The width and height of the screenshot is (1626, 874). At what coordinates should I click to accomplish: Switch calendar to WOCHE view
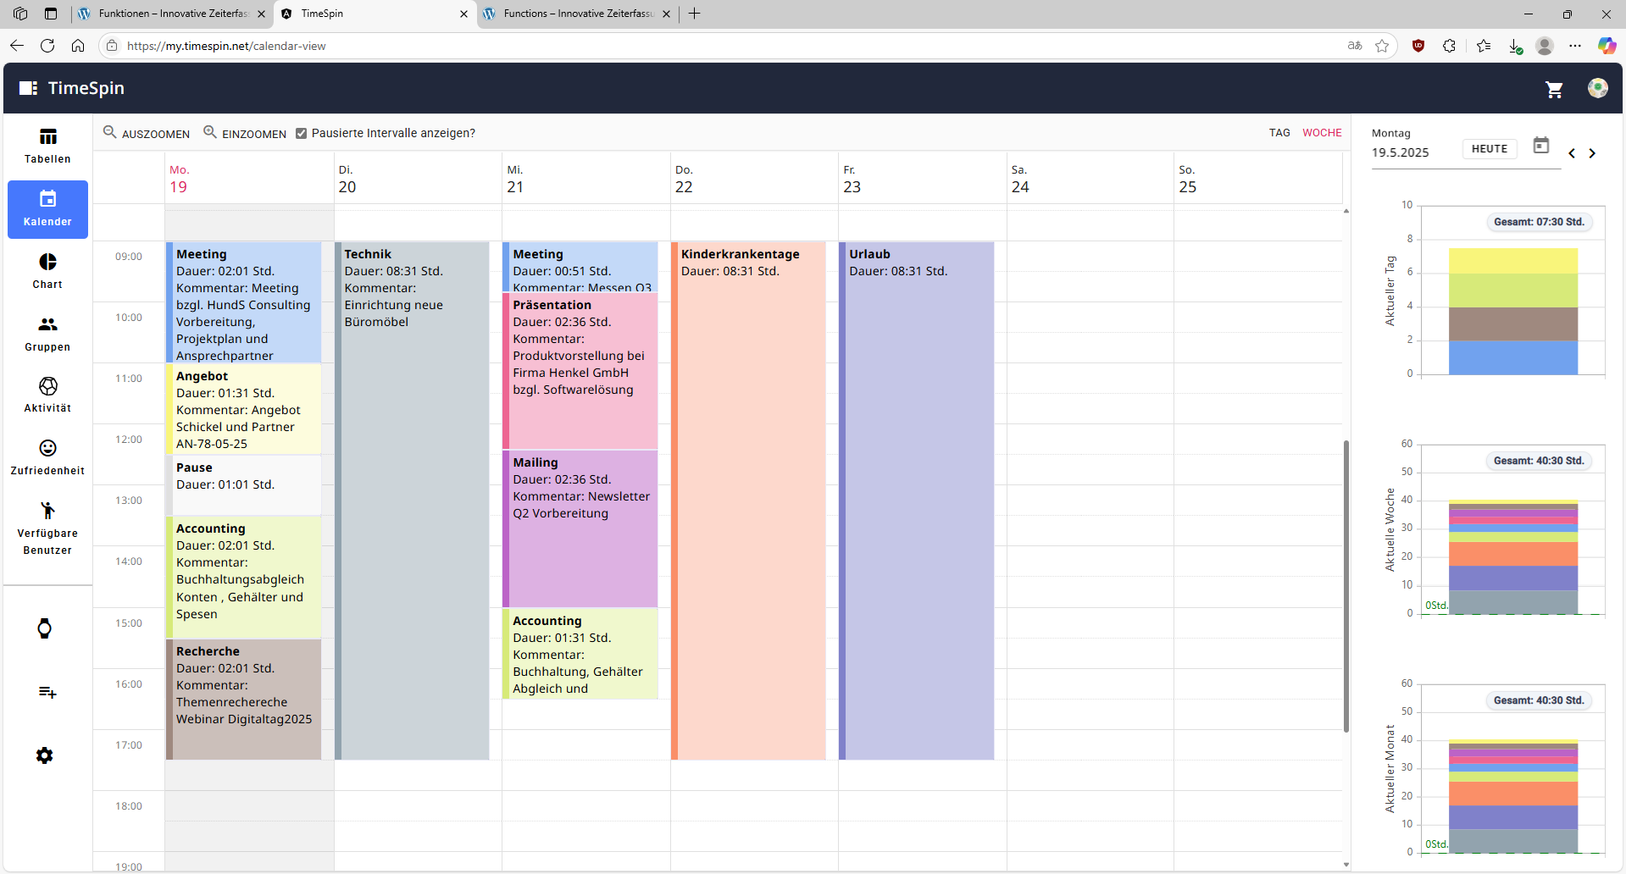[1322, 133]
